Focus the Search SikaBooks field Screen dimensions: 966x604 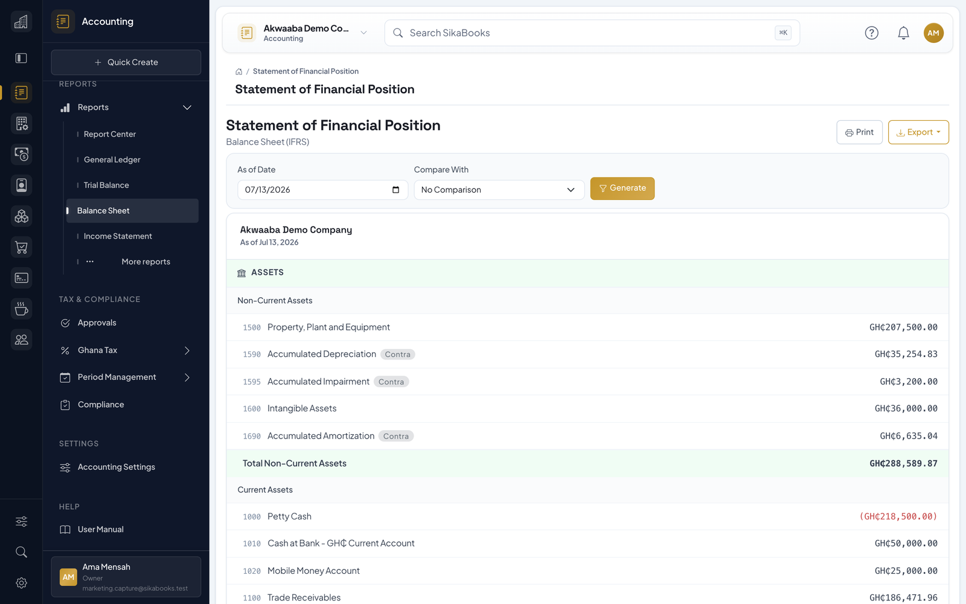[x=592, y=33]
